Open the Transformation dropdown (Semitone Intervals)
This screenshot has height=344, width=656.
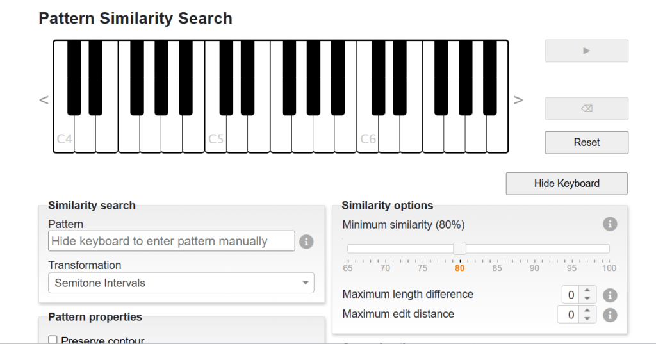pyautogui.click(x=181, y=283)
